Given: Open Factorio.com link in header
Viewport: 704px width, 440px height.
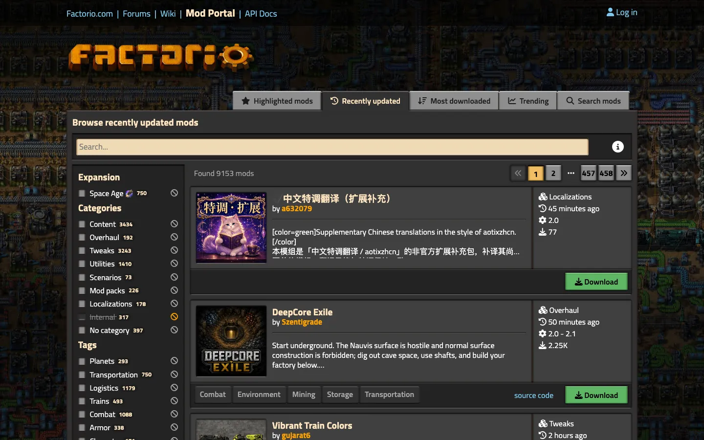Looking at the screenshot, I should click(89, 14).
